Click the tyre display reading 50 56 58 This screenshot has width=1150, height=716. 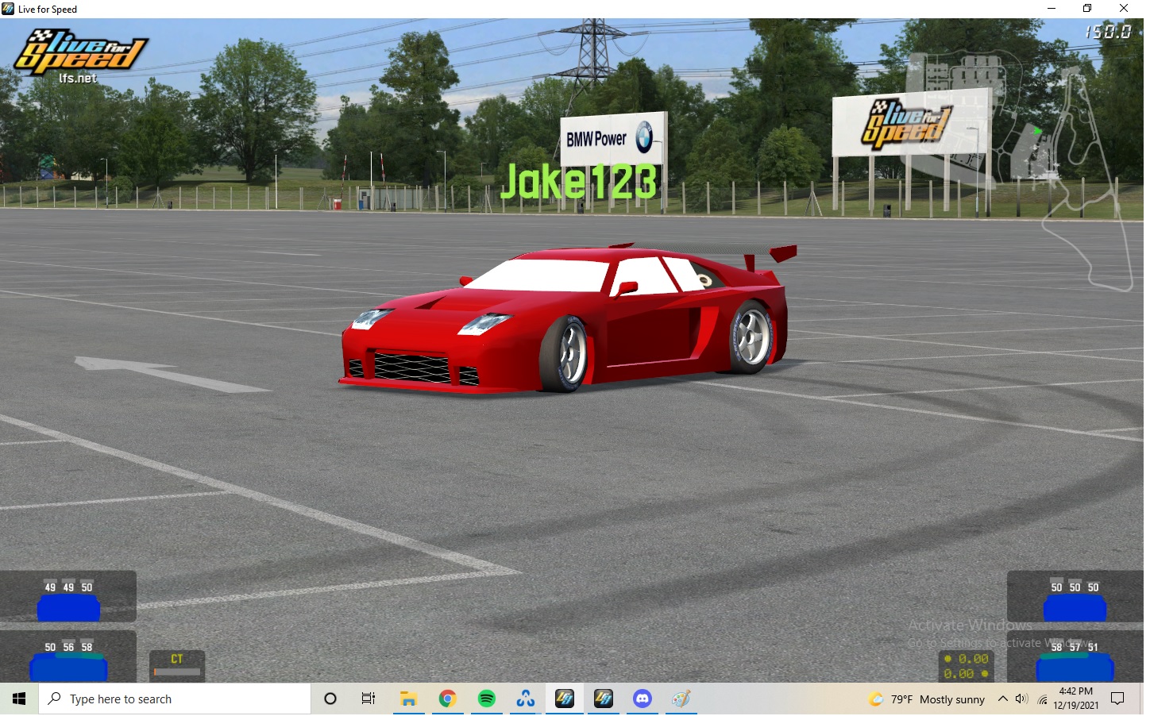coord(68,656)
